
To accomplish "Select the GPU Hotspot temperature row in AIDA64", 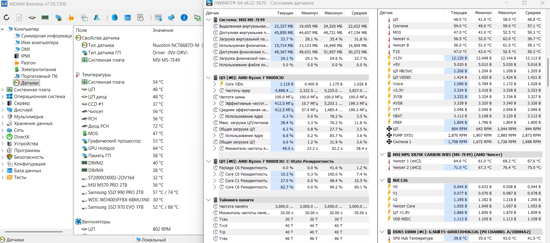I will click(139, 148).
